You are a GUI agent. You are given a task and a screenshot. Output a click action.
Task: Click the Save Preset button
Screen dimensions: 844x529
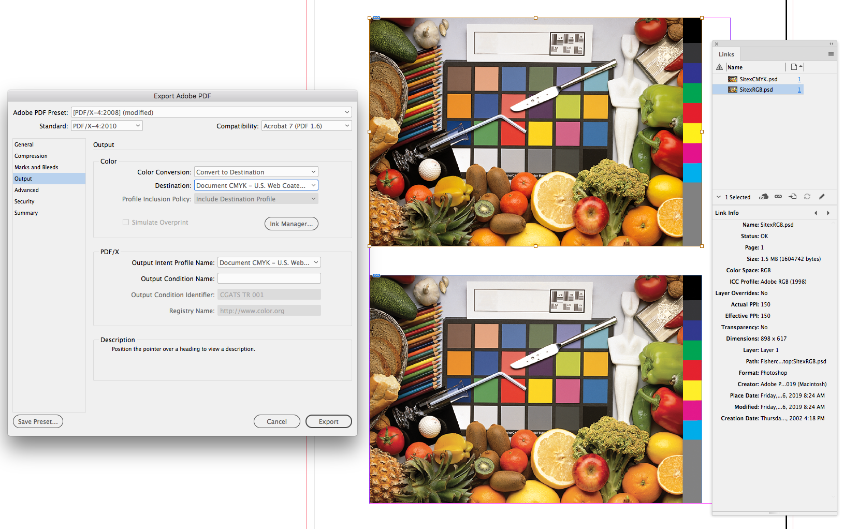coord(38,421)
